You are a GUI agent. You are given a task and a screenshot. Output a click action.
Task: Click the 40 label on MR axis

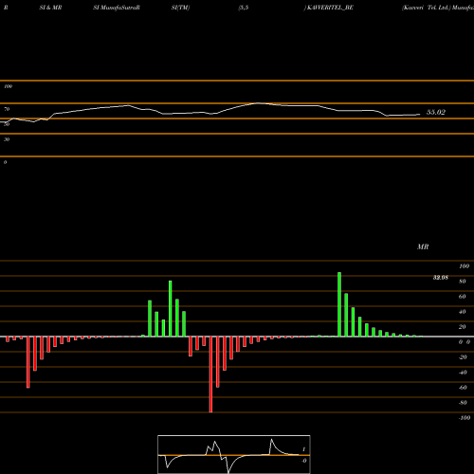click(x=463, y=312)
